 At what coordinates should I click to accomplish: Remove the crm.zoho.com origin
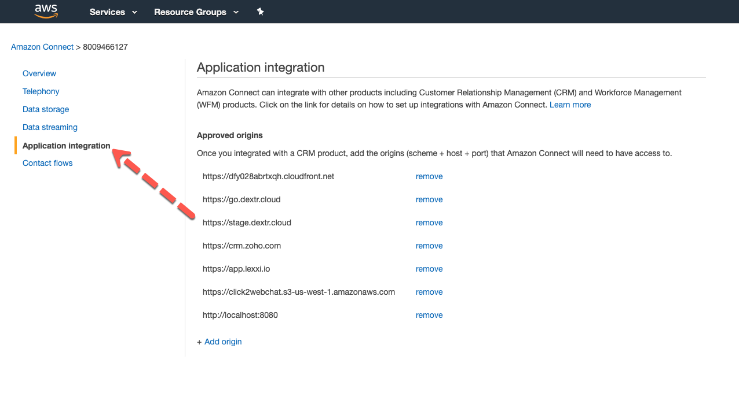429,246
